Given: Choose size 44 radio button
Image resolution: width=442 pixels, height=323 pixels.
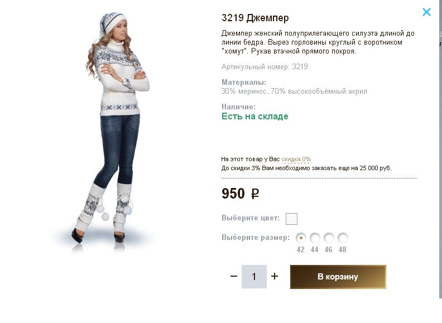Looking at the screenshot, I should click(x=315, y=238).
